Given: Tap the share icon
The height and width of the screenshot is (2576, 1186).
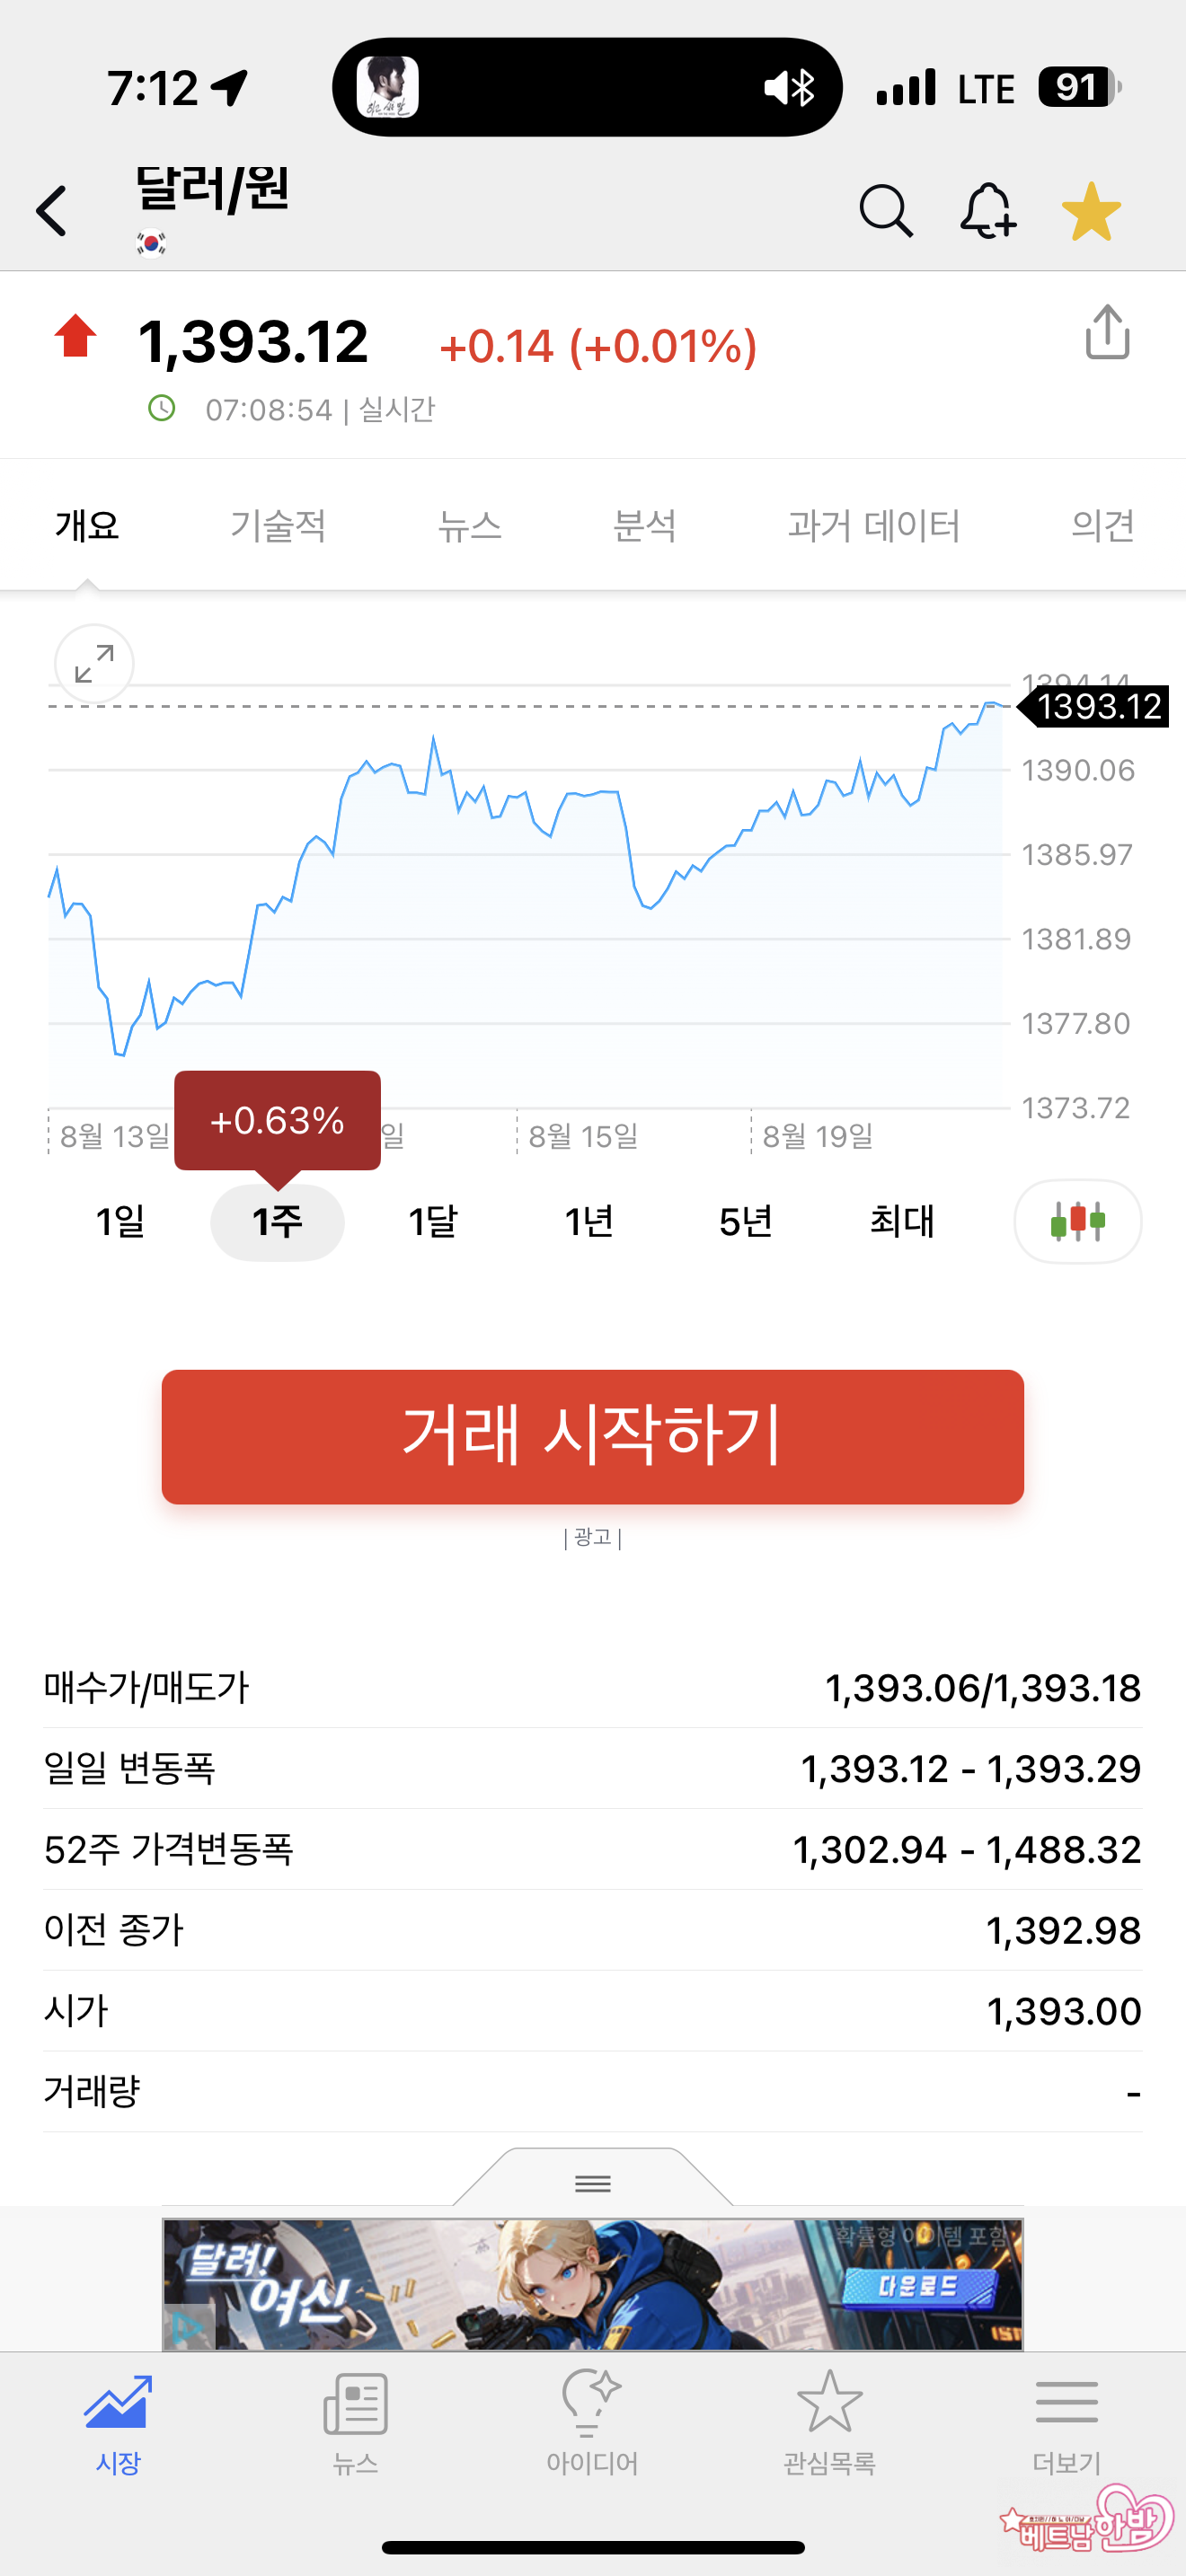Looking at the screenshot, I should click(x=1107, y=333).
